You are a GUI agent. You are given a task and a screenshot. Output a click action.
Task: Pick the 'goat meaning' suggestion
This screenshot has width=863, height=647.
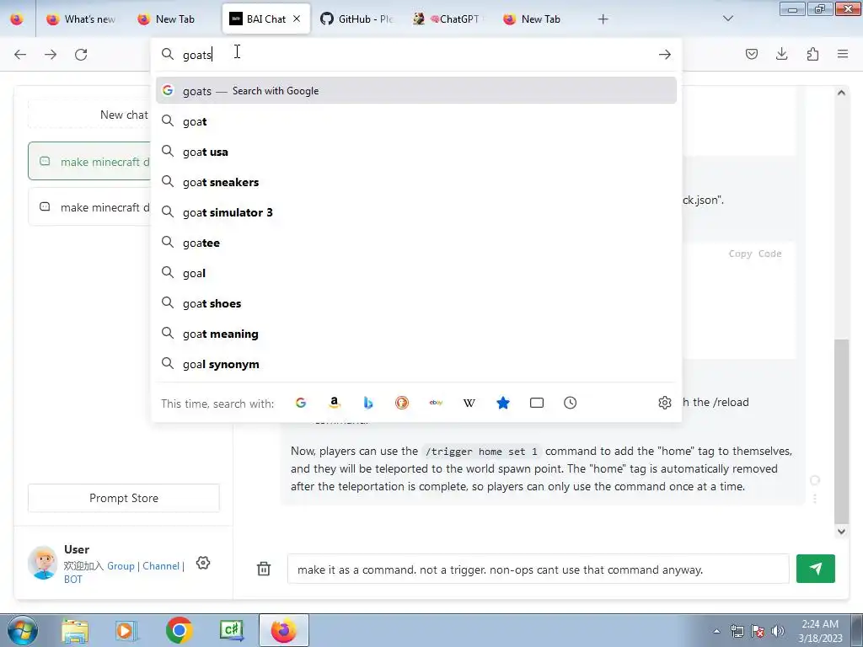(x=416, y=334)
